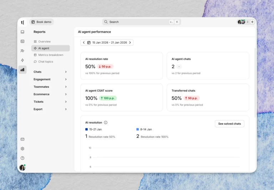Open the help question mark icon
The width and height of the screenshot is (274, 190).
pyautogui.click(x=22, y=158)
